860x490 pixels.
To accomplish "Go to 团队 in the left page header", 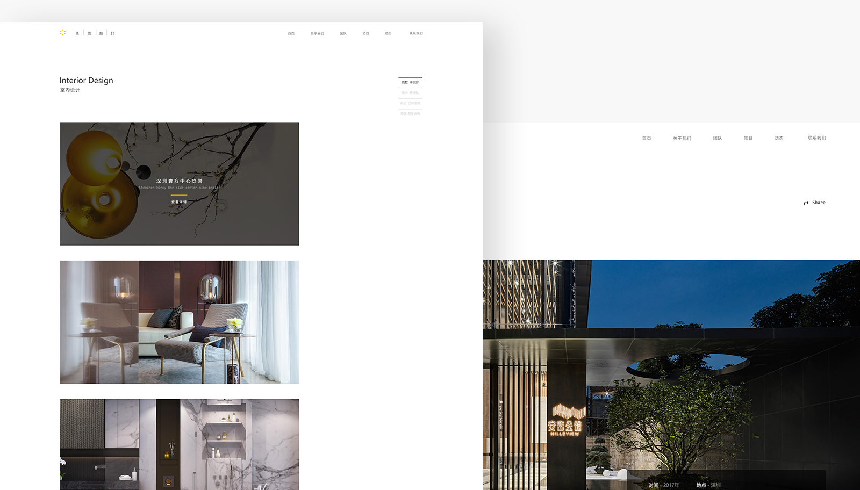I will click(343, 33).
